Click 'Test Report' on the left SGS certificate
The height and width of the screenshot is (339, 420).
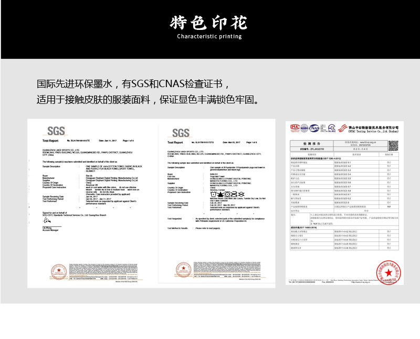click(x=50, y=141)
